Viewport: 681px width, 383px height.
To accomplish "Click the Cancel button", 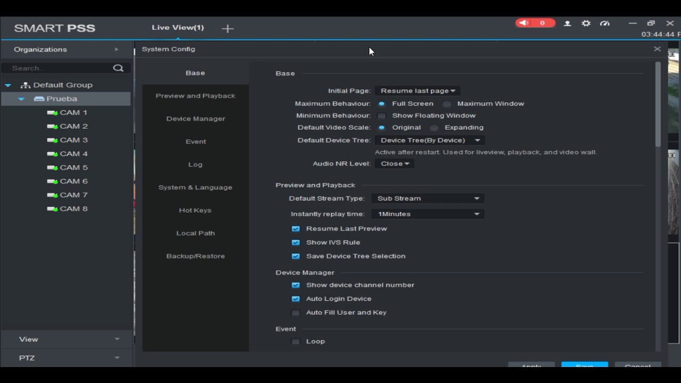I will click(637, 365).
